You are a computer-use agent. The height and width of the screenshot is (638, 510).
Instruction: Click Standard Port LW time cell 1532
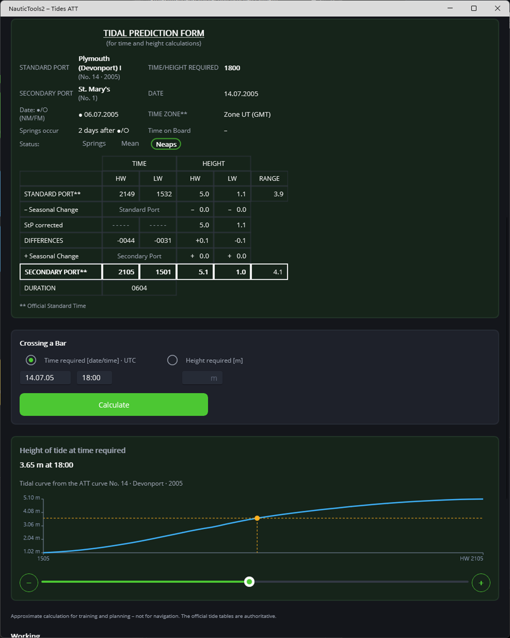(158, 194)
